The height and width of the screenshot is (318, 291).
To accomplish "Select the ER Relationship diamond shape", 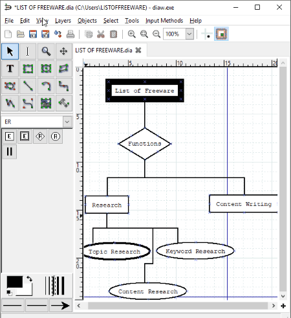I will pyautogui.click(x=40, y=137).
